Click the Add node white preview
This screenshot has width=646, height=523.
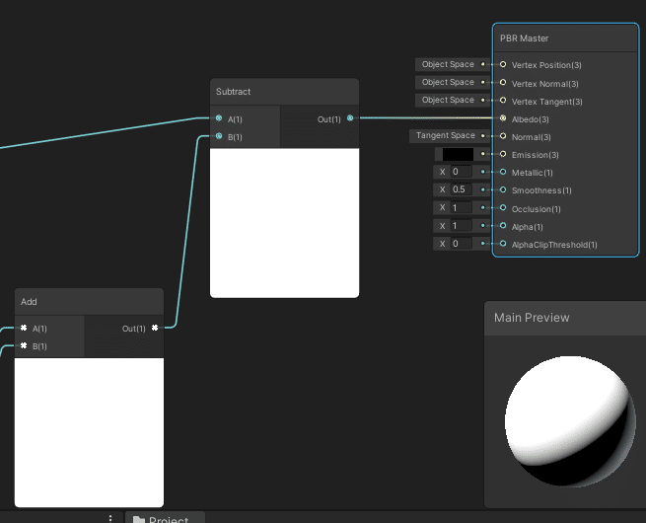click(89, 432)
